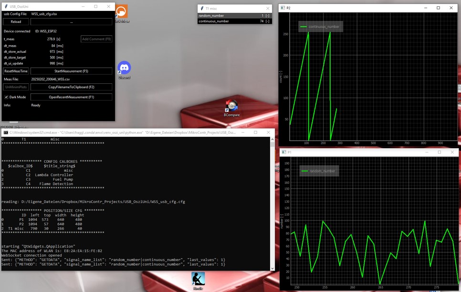Open the Kindle desktop shortcut
The width and height of the screenshot is (461, 292).
click(198, 279)
